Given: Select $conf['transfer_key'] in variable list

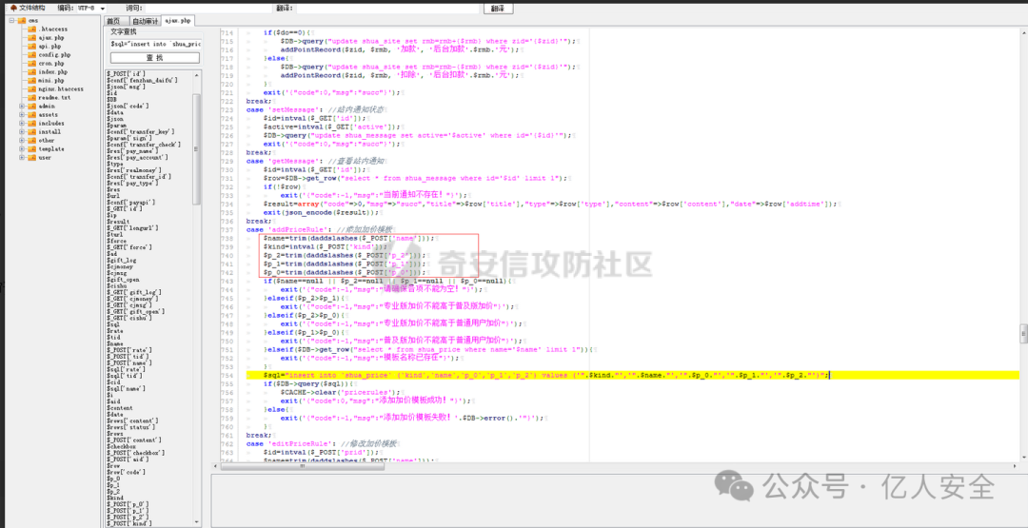Looking at the screenshot, I should 139,131.
